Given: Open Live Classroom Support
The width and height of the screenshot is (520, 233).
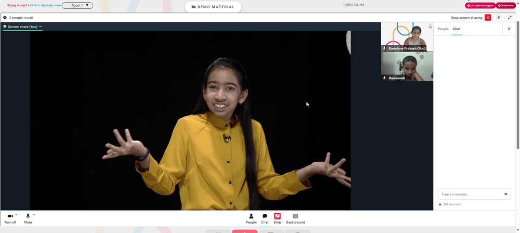Looking at the screenshot, I should [480, 6].
